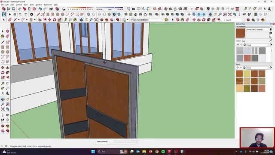Viewport: 275px width, 155px height.
Task: Switch to the Edit tab in Materials
Action: click(244, 41)
